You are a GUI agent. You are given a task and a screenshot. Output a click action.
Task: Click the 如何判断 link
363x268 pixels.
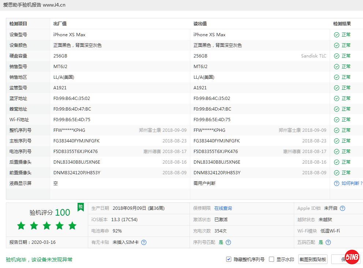click(352, 183)
